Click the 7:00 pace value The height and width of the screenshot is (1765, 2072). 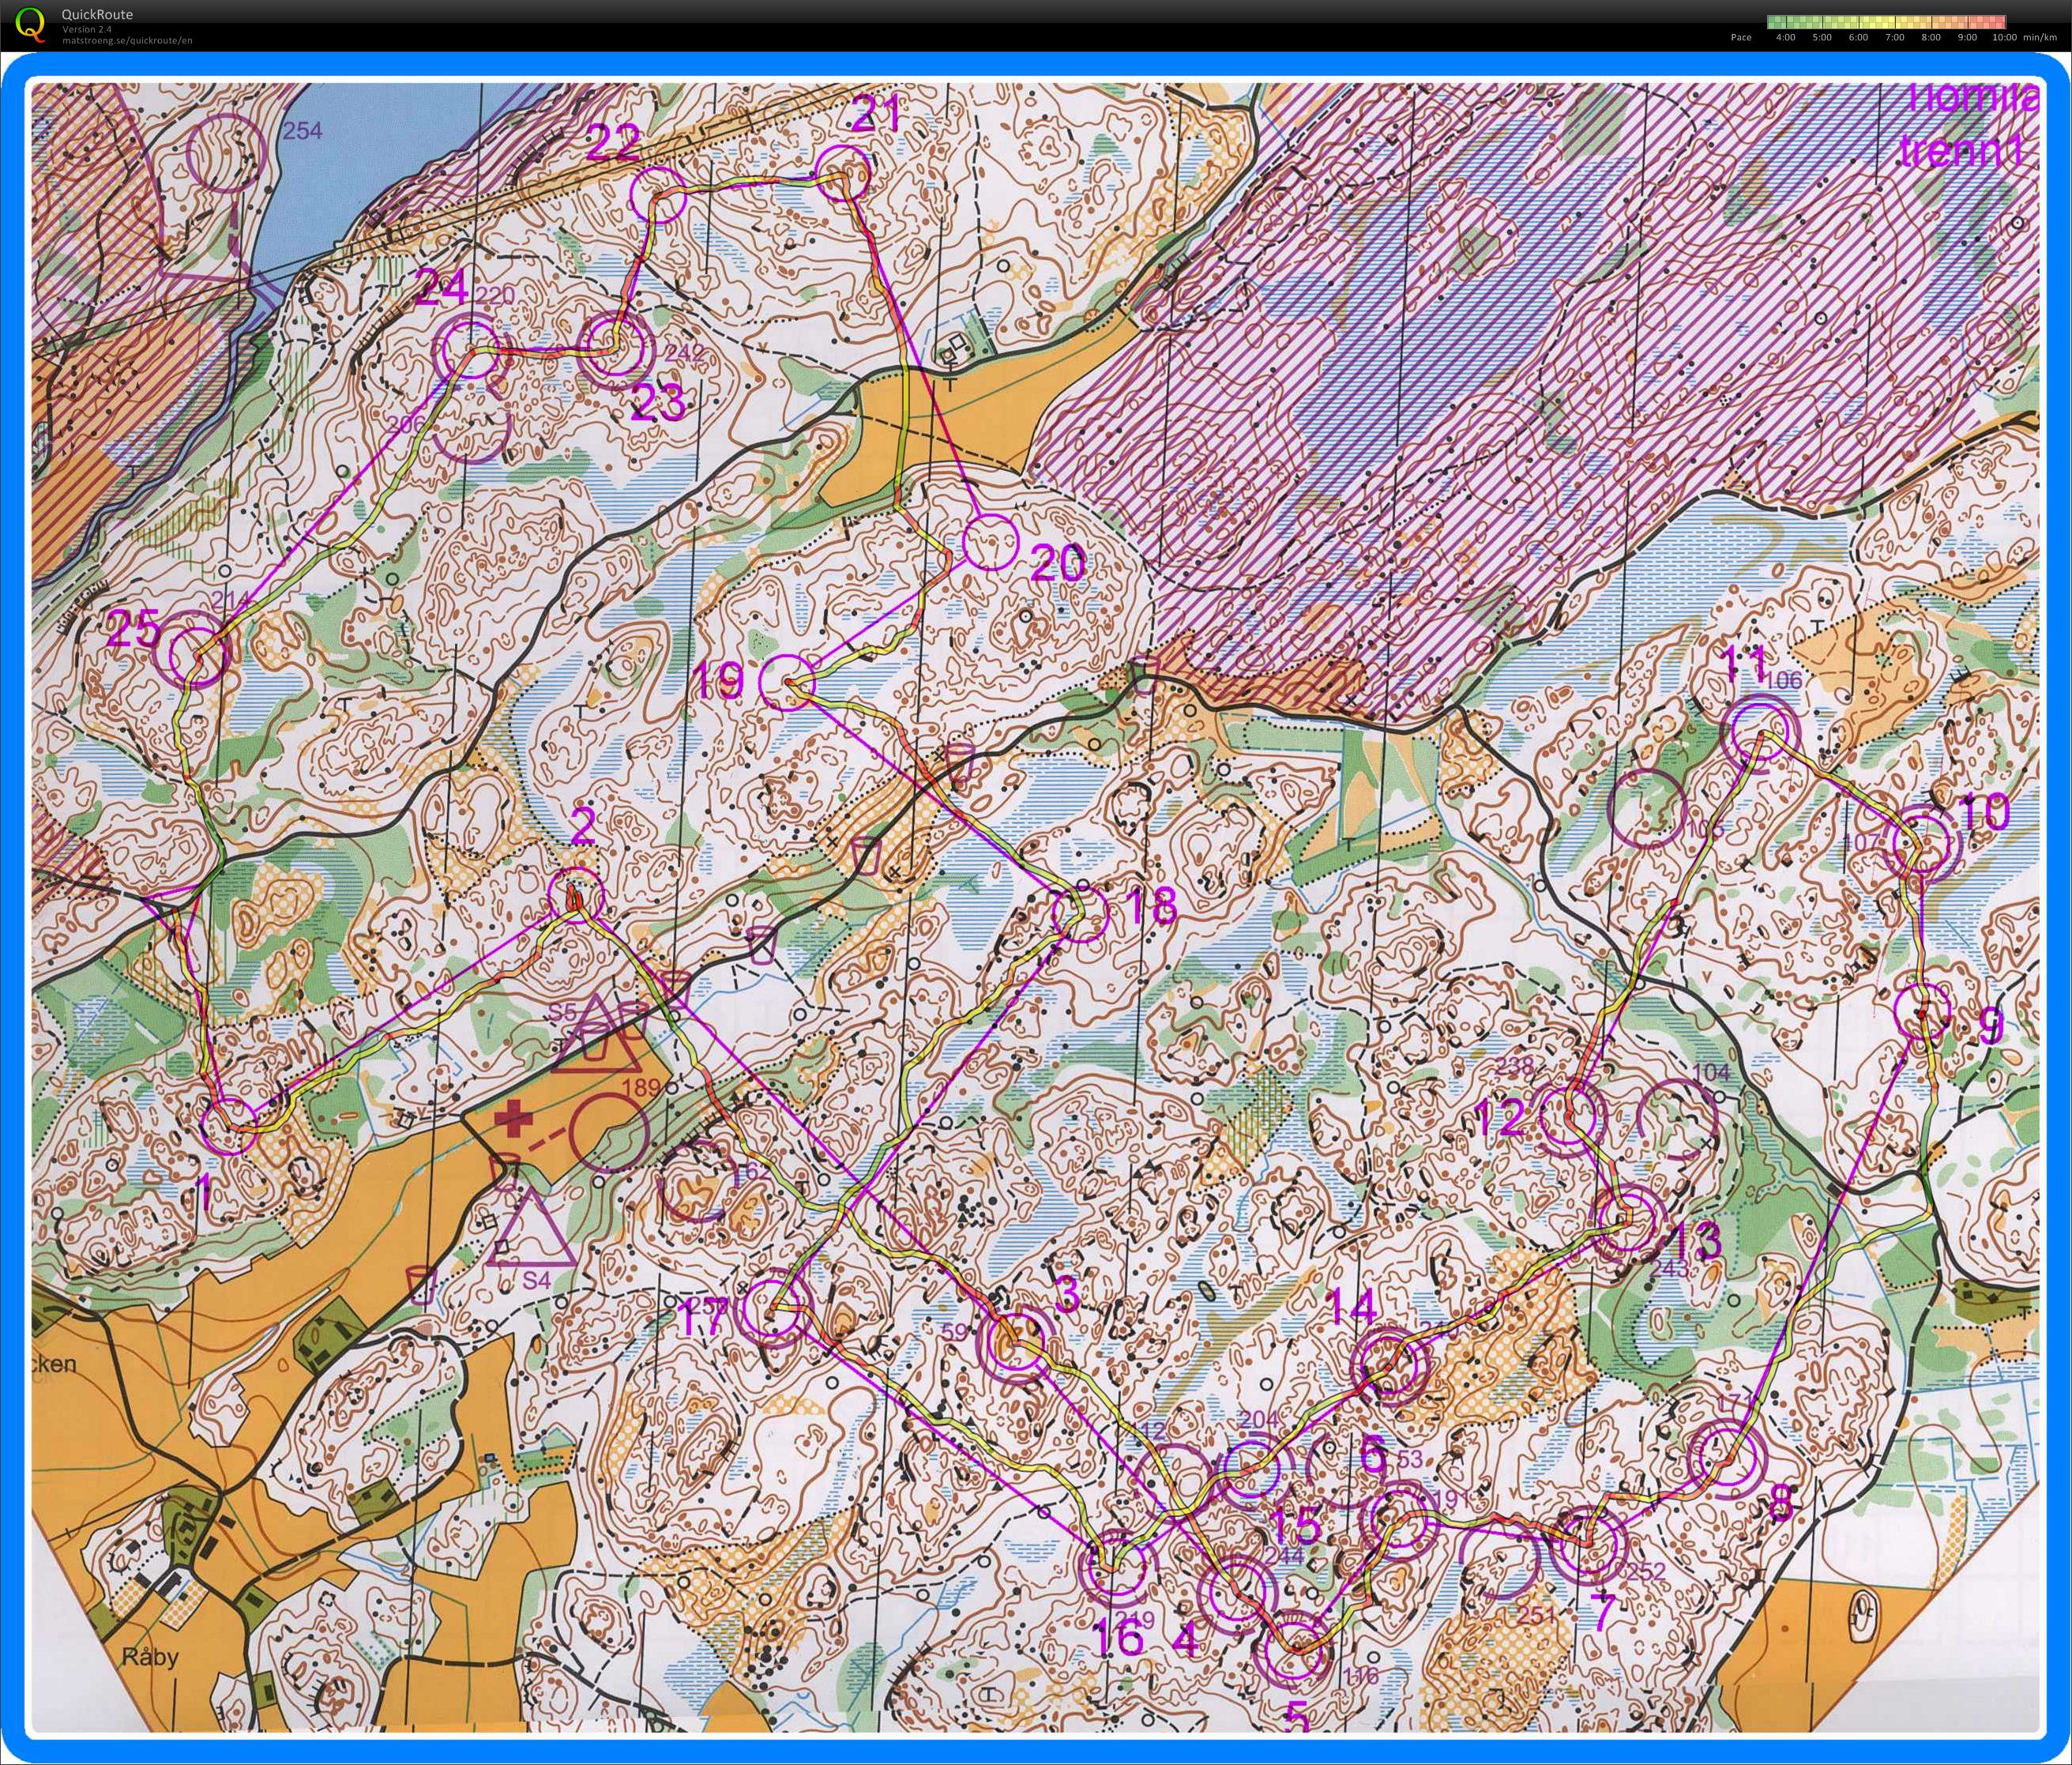1894,38
